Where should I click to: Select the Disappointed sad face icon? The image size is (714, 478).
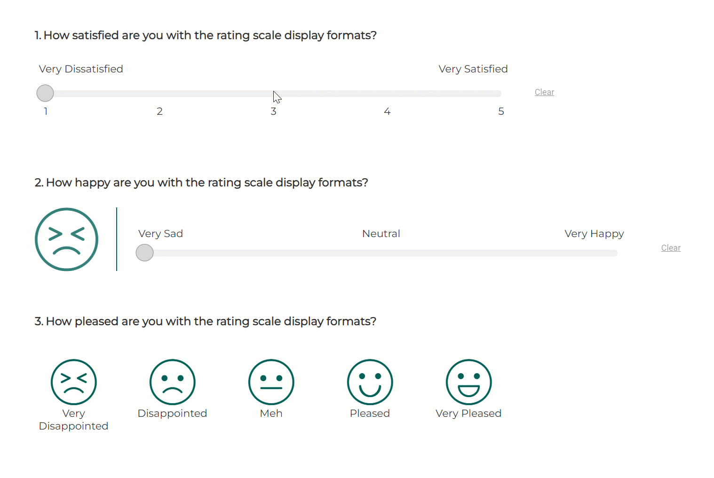click(x=172, y=382)
